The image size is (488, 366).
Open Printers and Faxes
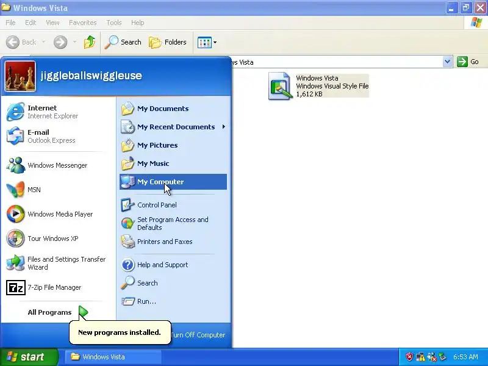173,242
